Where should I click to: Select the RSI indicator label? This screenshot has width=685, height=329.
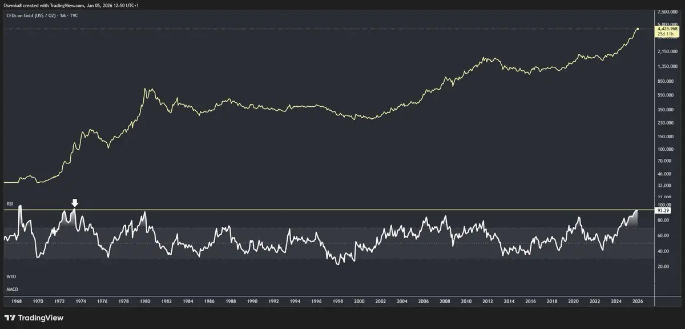pyautogui.click(x=10, y=203)
